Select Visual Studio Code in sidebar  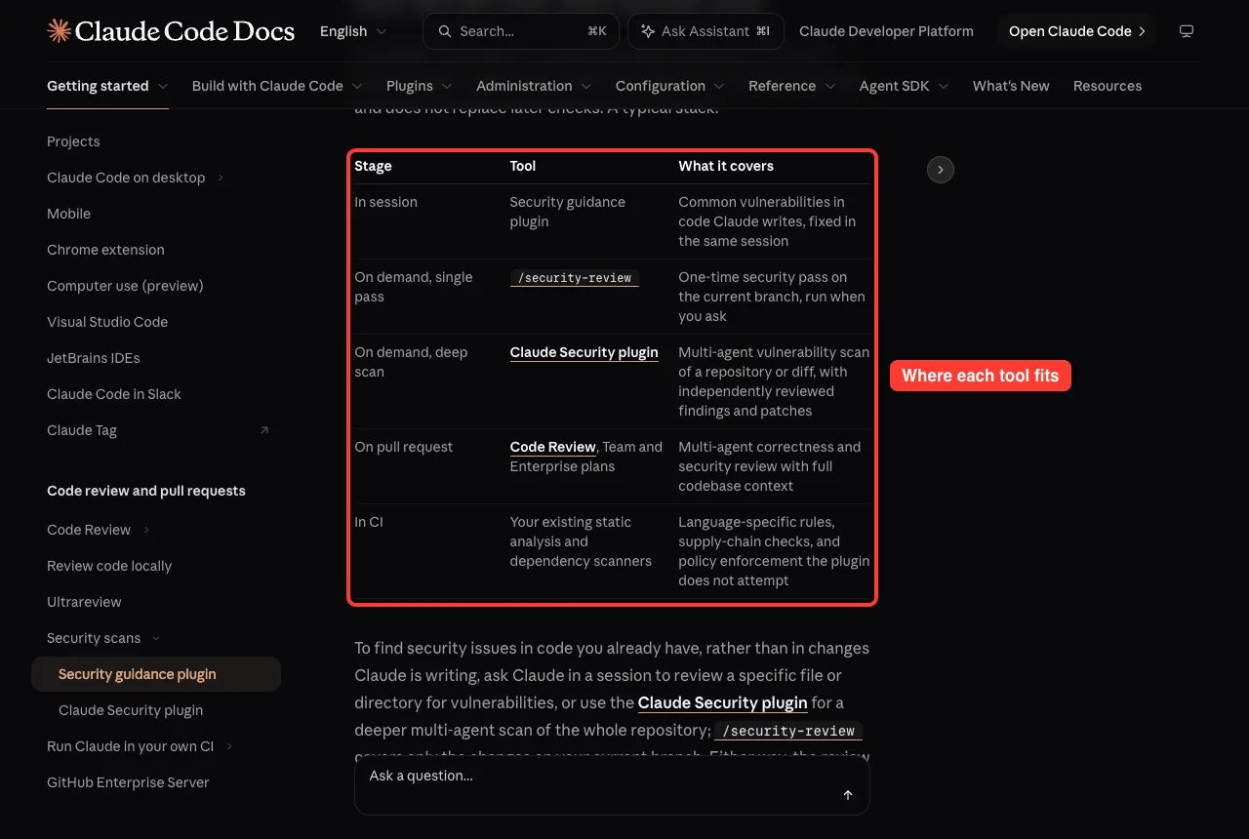point(107,322)
